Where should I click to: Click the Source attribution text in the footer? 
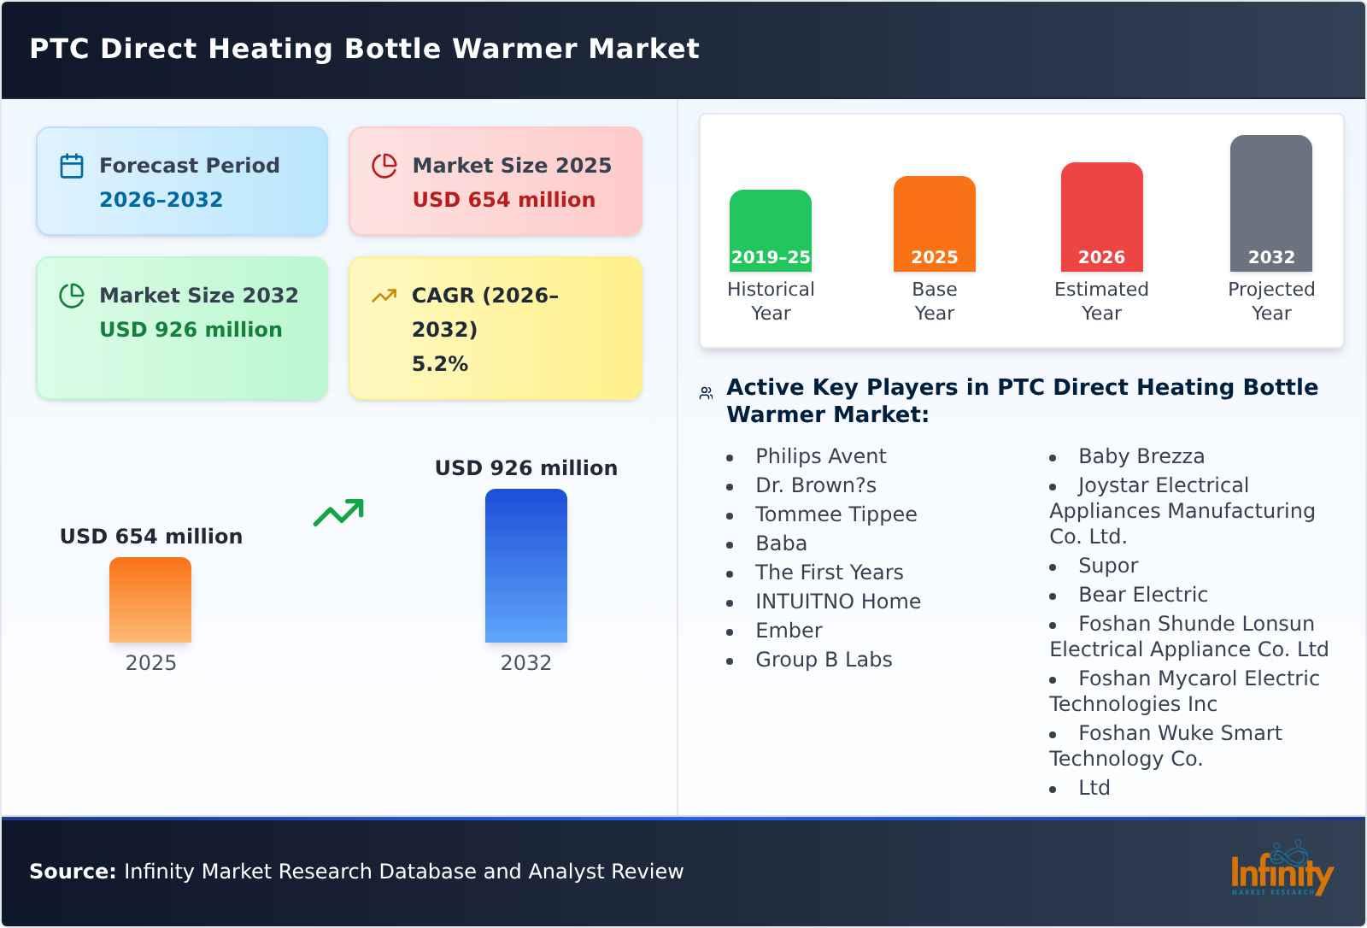pos(356,872)
